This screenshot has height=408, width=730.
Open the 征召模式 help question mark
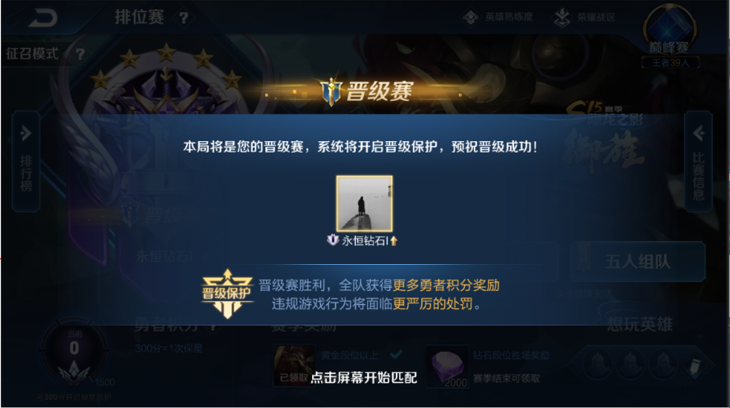point(80,54)
